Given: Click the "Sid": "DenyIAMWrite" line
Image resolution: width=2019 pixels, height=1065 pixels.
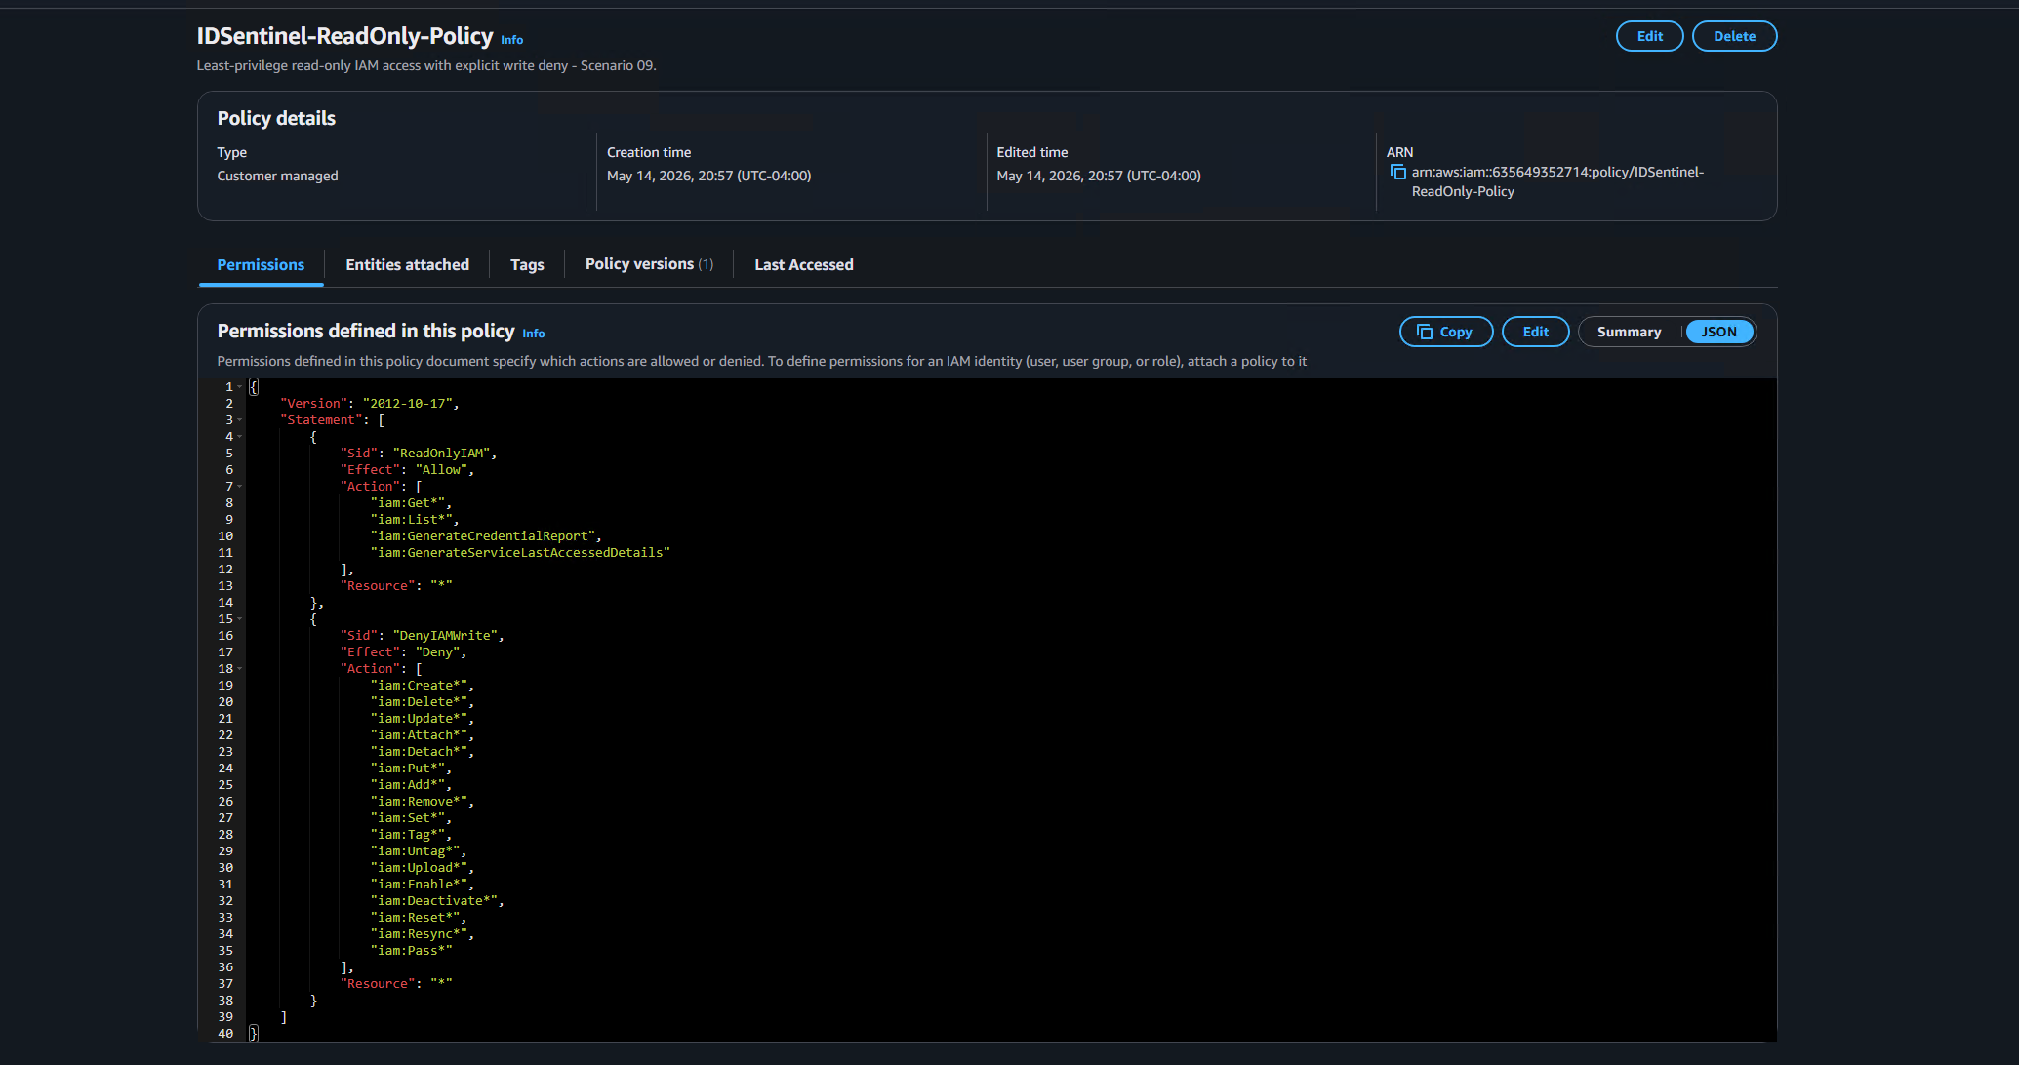Looking at the screenshot, I should tap(423, 636).
